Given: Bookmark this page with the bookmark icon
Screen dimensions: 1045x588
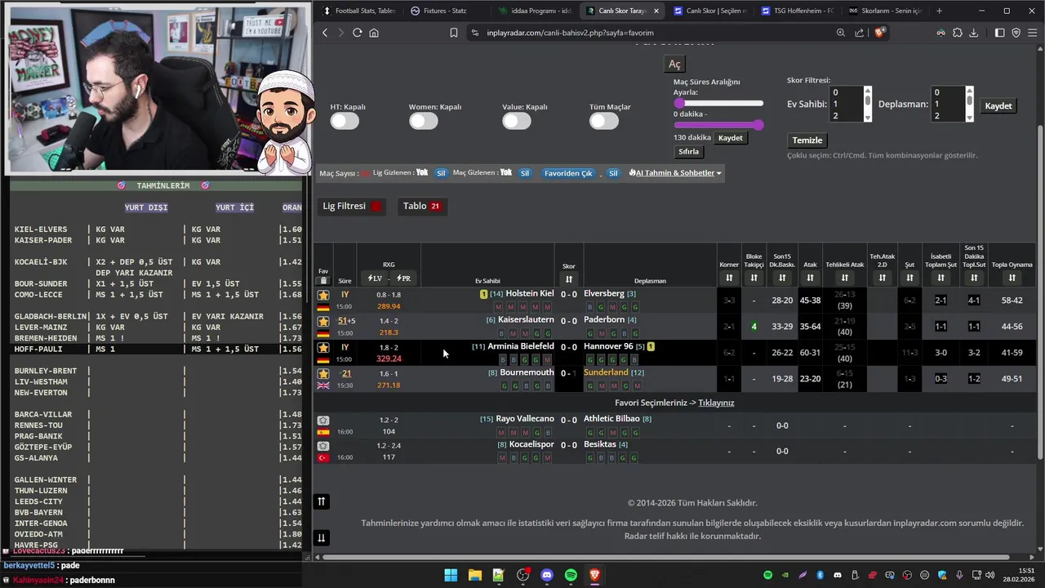Looking at the screenshot, I should pos(454,33).
